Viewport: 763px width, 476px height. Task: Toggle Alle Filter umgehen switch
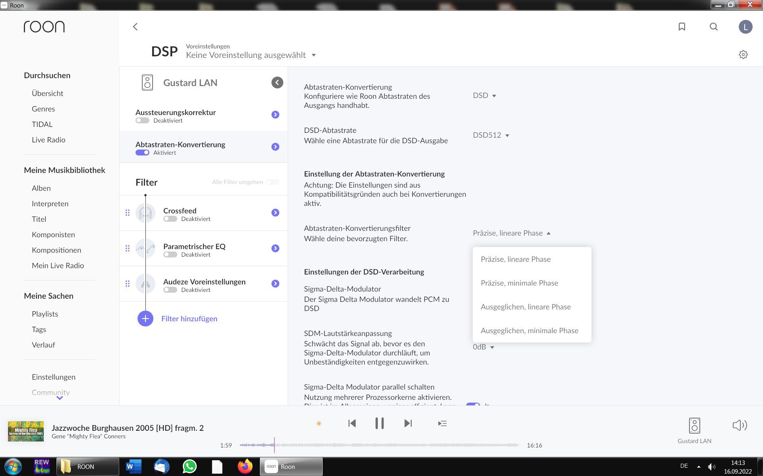273,182
